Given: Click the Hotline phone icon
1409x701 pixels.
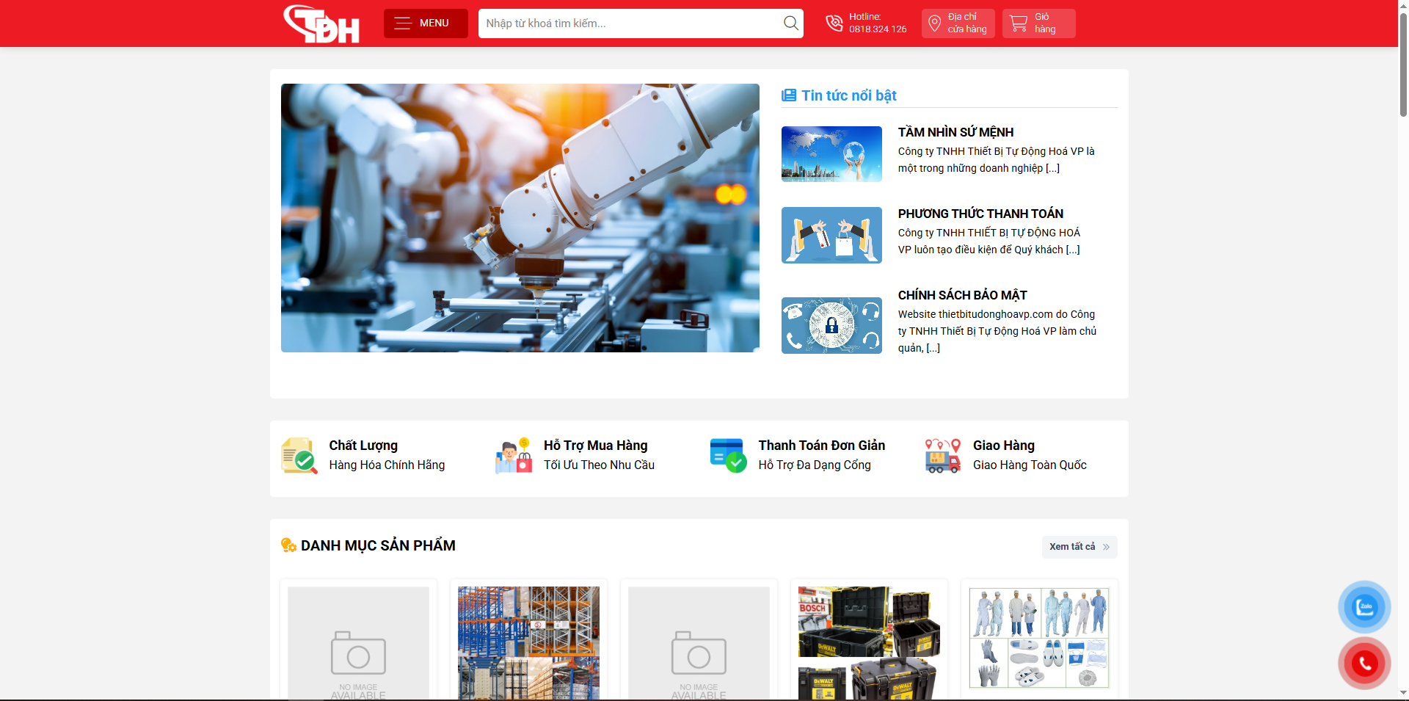Looking at the screenshot, I should point(834,23).
